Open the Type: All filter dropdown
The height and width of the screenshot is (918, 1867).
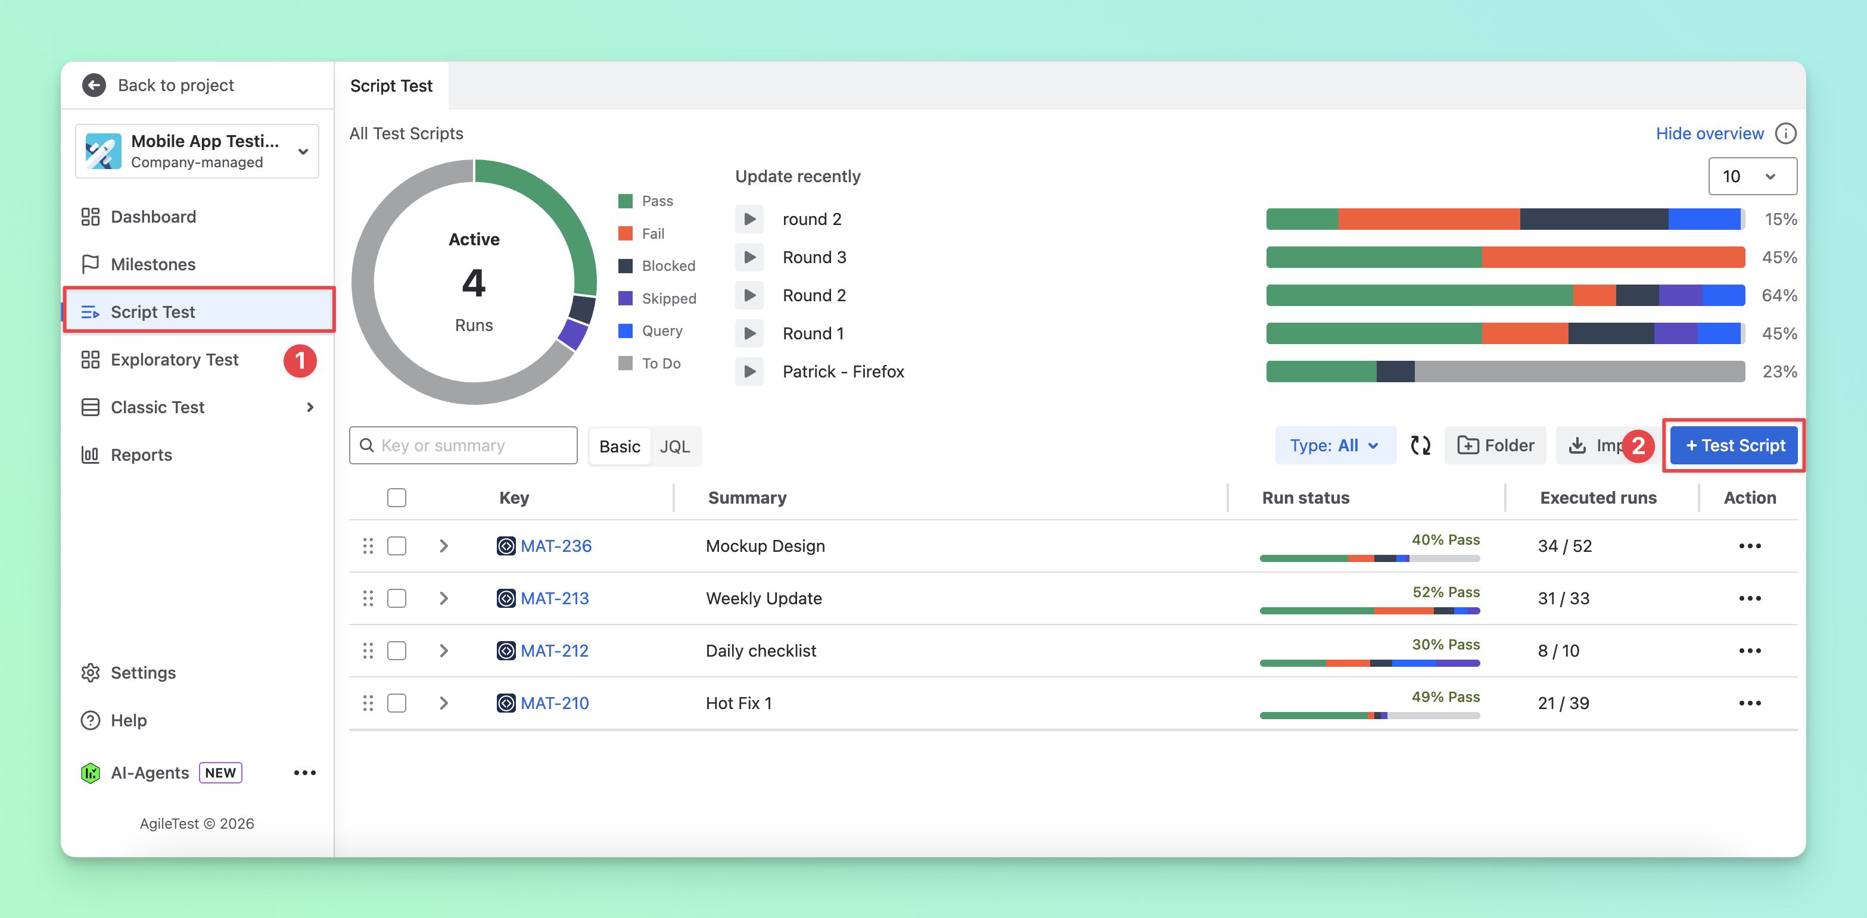pos(1334,445)
